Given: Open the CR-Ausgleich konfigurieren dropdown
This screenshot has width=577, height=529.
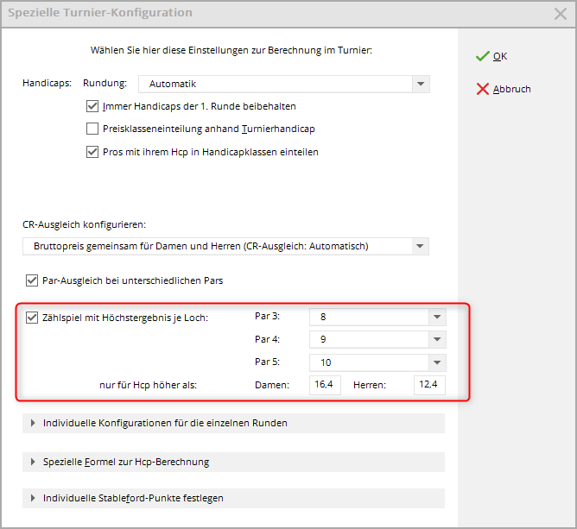Looking at the screenshot, I should click(x=420, y=246).
